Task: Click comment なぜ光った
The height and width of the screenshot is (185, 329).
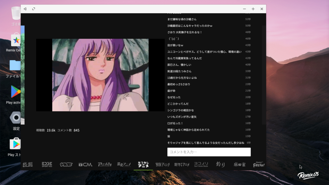Action: pyautogui.click(x=174, y=97)
